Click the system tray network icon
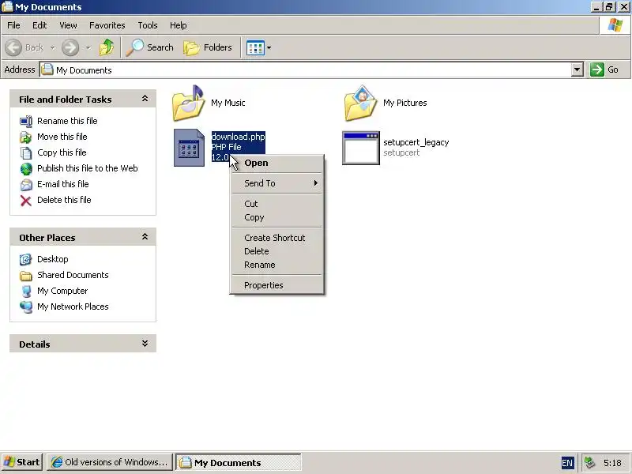The height and width of the screenshot is (474, 632). [x=589, y=462]
